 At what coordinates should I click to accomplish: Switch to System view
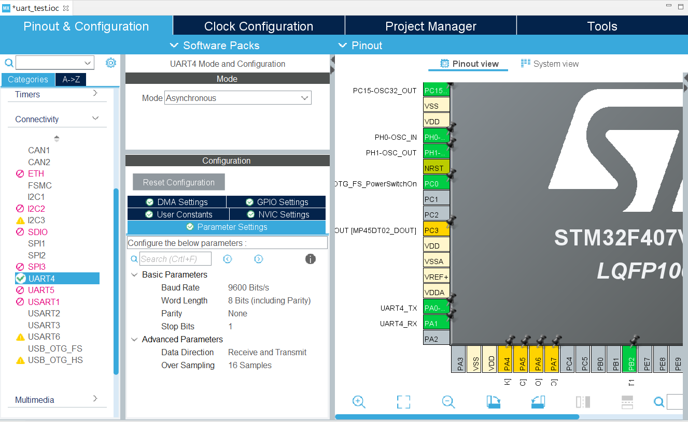coord(550,64)
